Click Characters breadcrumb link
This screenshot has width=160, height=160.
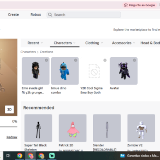coord(28,52)
